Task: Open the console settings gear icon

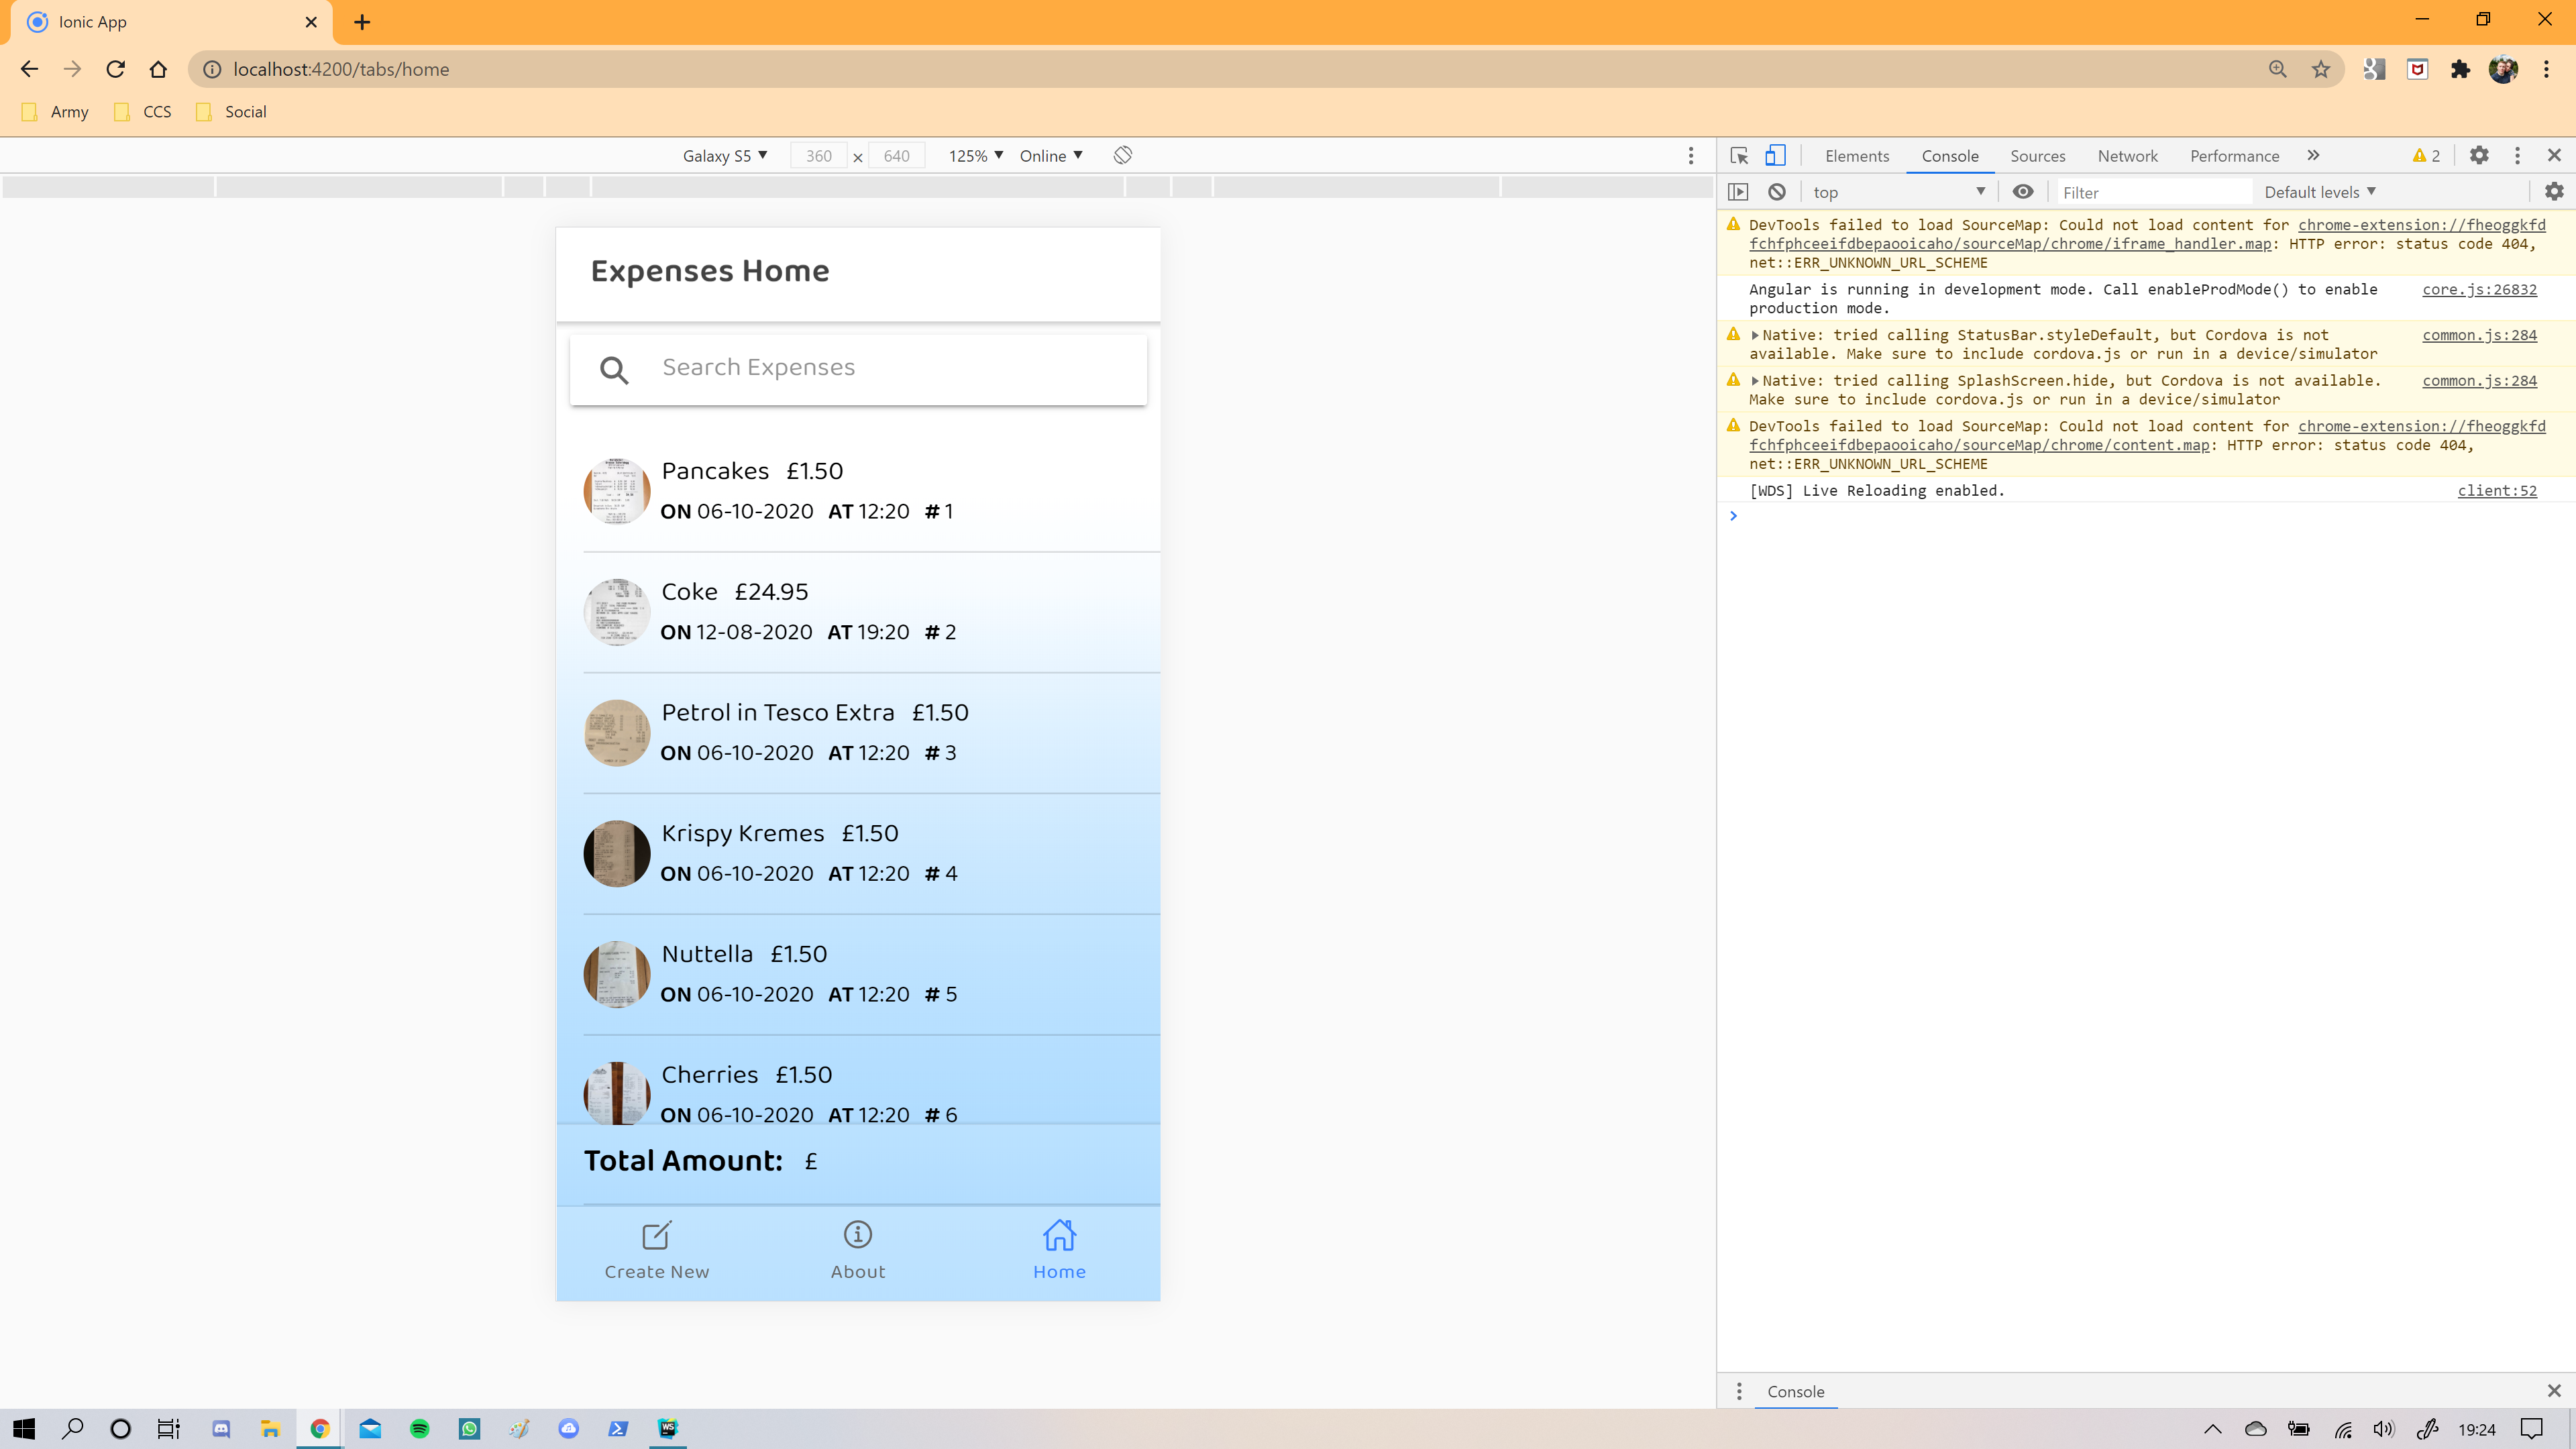Action: [x=2554, y=192]
